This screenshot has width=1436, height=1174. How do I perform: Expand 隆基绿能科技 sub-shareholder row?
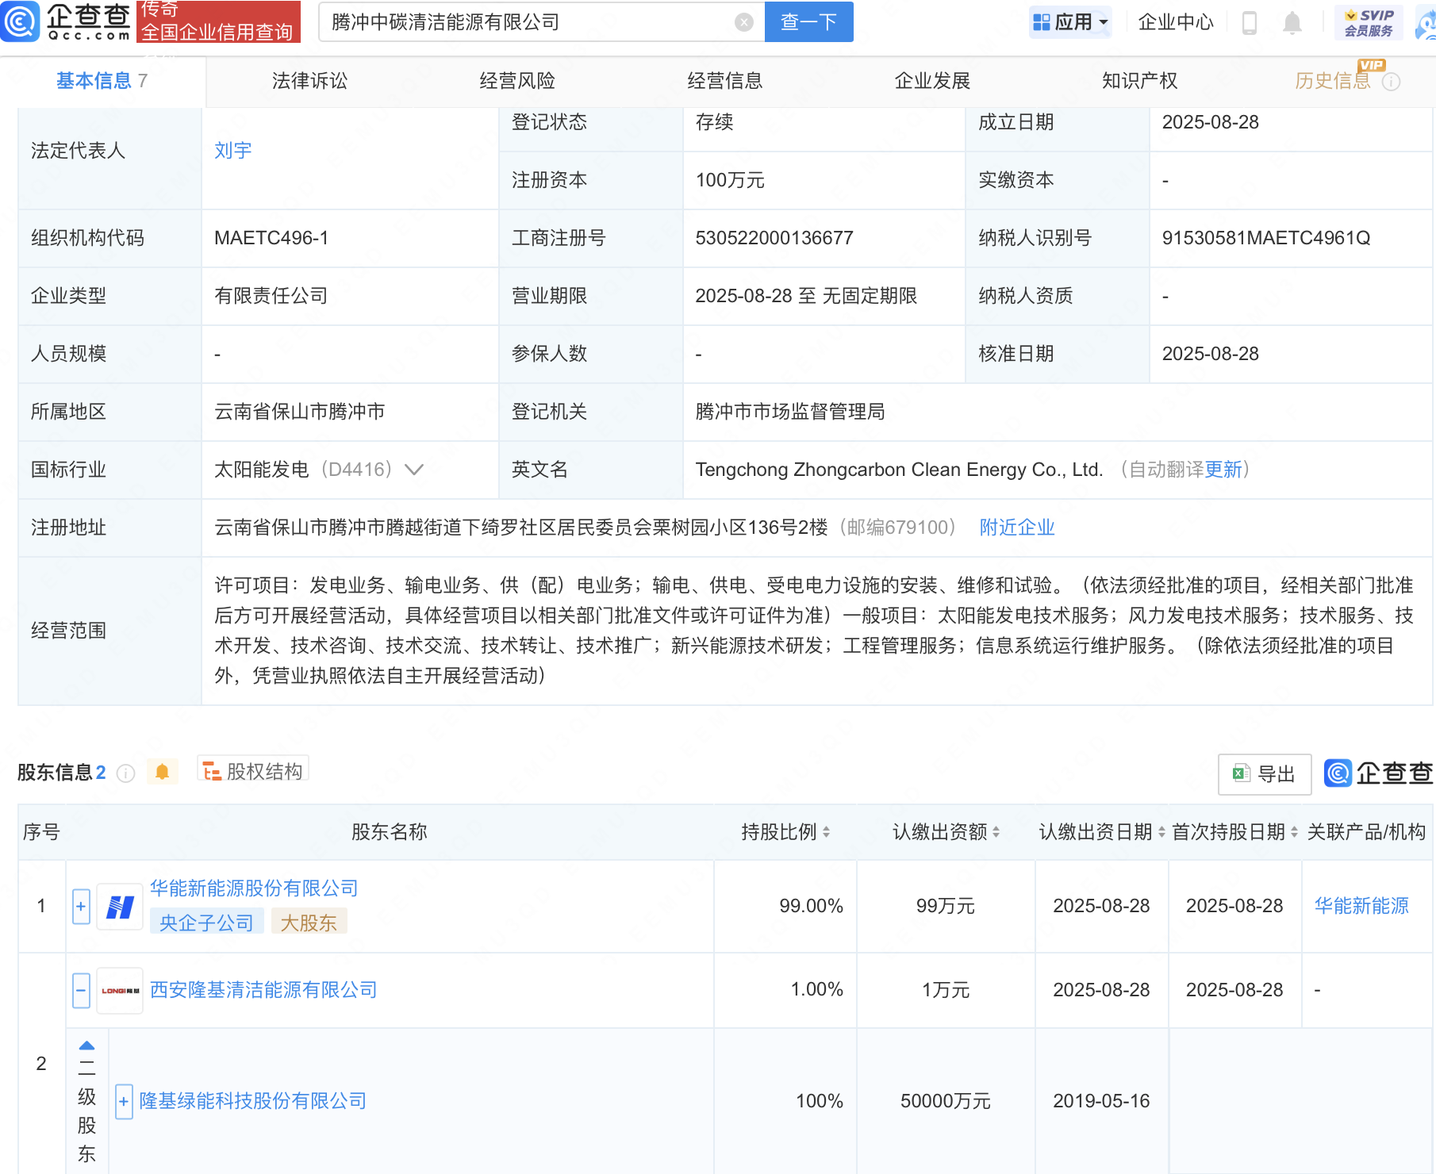(x=124, y=1101)
